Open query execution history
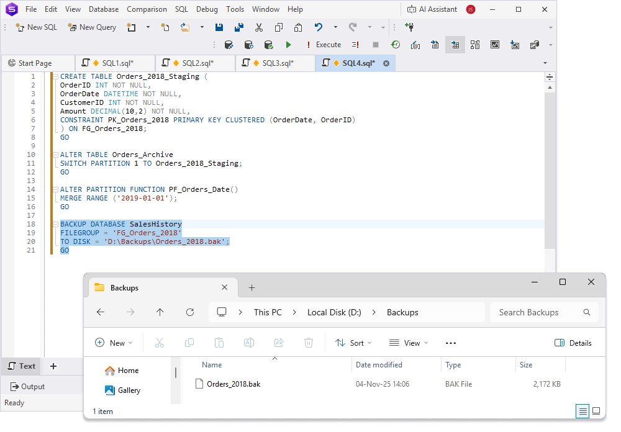 (395, 45)
